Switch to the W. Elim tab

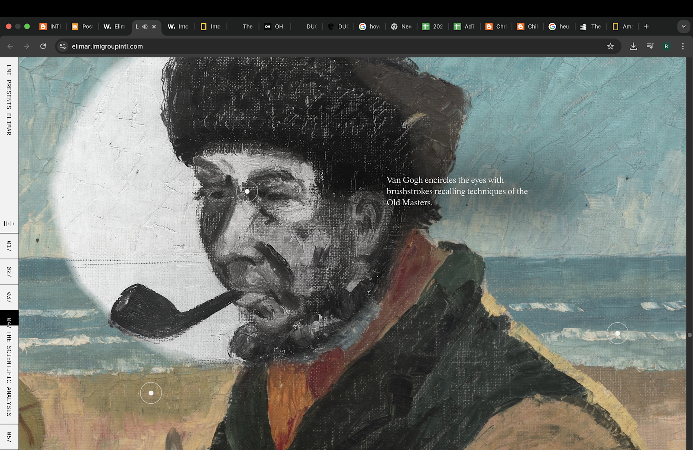point(114,26)
